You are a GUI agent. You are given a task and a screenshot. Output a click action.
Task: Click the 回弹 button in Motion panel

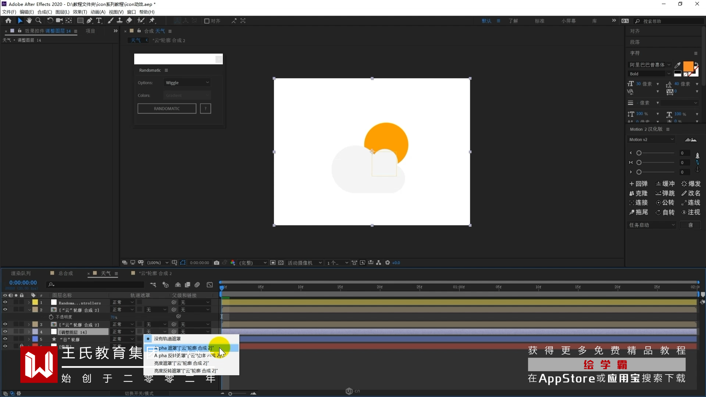(x=638, y=184)
